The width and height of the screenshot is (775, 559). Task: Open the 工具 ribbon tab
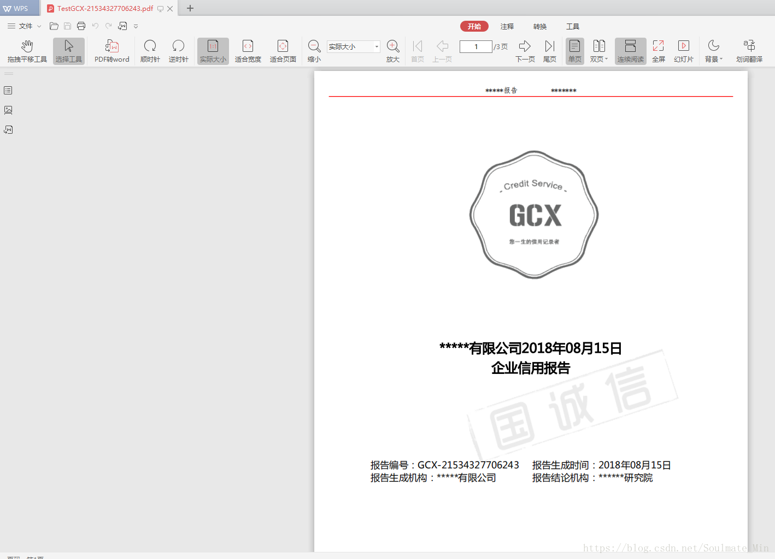click(573, 26)
